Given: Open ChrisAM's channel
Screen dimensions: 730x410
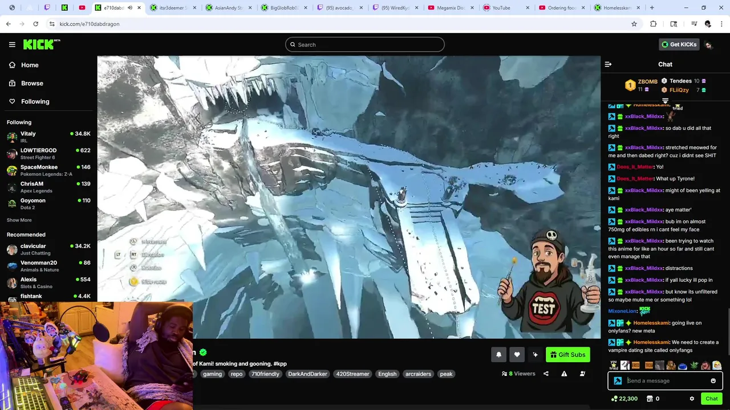Looking at the screenshot, I should (x=48, y=187).
